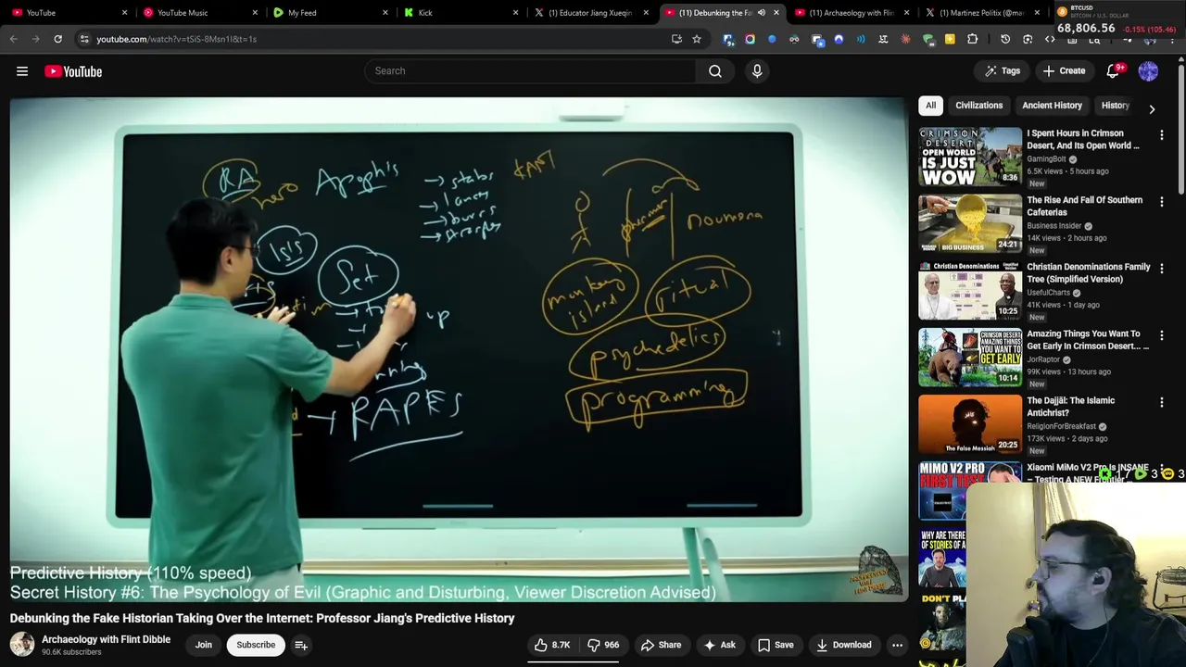Open the YouTube hamburger guide menu

(22, 71)
